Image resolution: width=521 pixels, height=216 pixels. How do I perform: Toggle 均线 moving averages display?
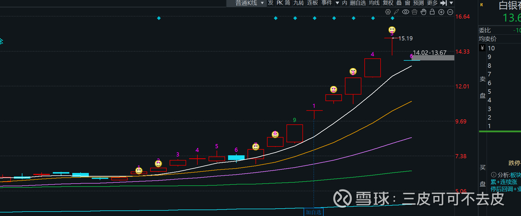pos(374,3)
